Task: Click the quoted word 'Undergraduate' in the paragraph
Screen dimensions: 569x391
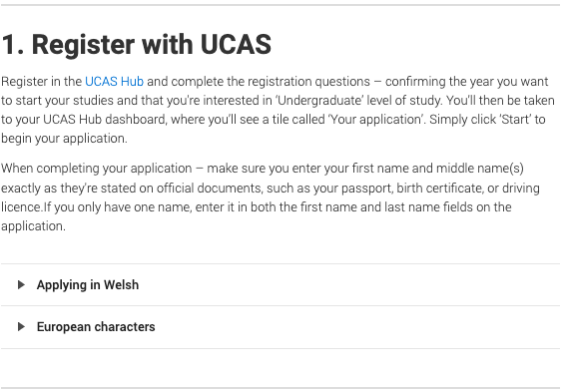Action: tap(319, 101)
